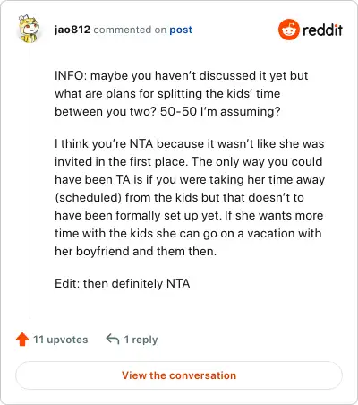Image resolution: width=358 pixels, height=405 pixels.
Task: Click the "1 reply" label
Action: [141, 340]
